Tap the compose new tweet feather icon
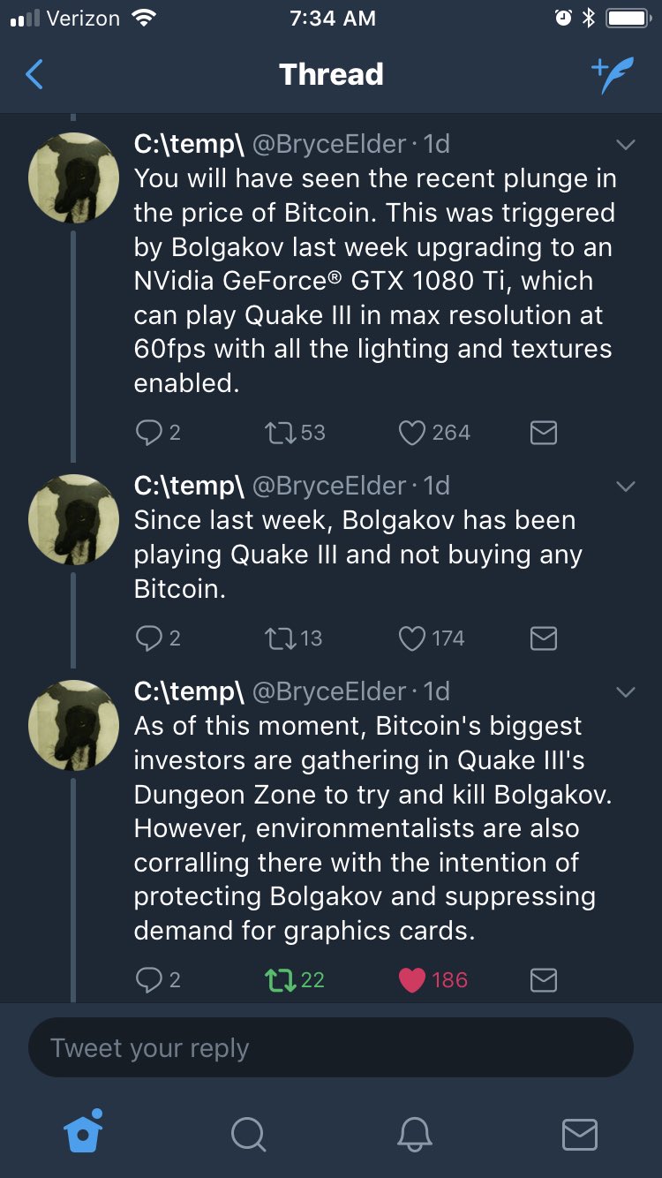The width and height of the screenshot is (662, 1178). pyautogui.click(x=612, y=75)
